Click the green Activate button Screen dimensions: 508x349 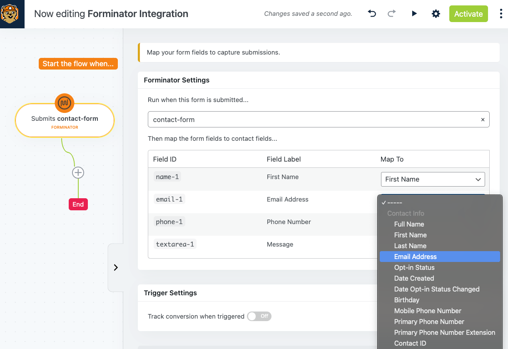pyautogui.click(x=468, y=14)
